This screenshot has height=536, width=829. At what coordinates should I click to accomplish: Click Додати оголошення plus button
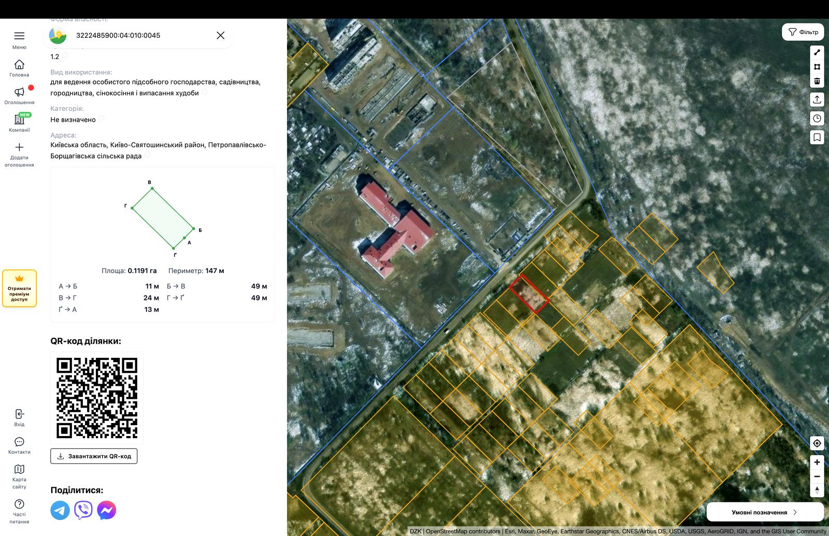point(19,155)
